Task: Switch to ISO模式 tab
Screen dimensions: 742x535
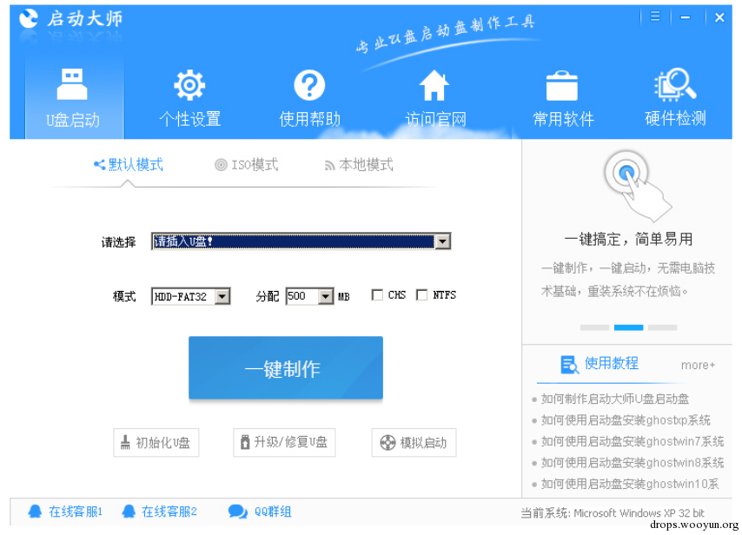Action: coord(246,165)
